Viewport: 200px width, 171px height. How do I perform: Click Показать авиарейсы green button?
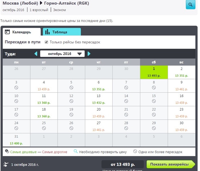tap(171, 164)
